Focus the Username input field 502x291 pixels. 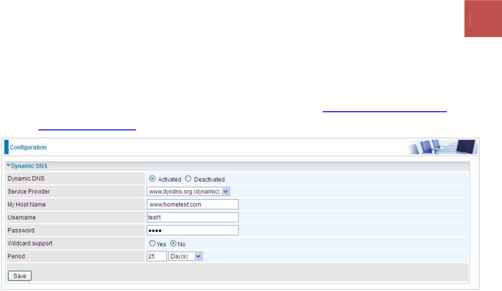coord(193,217)
